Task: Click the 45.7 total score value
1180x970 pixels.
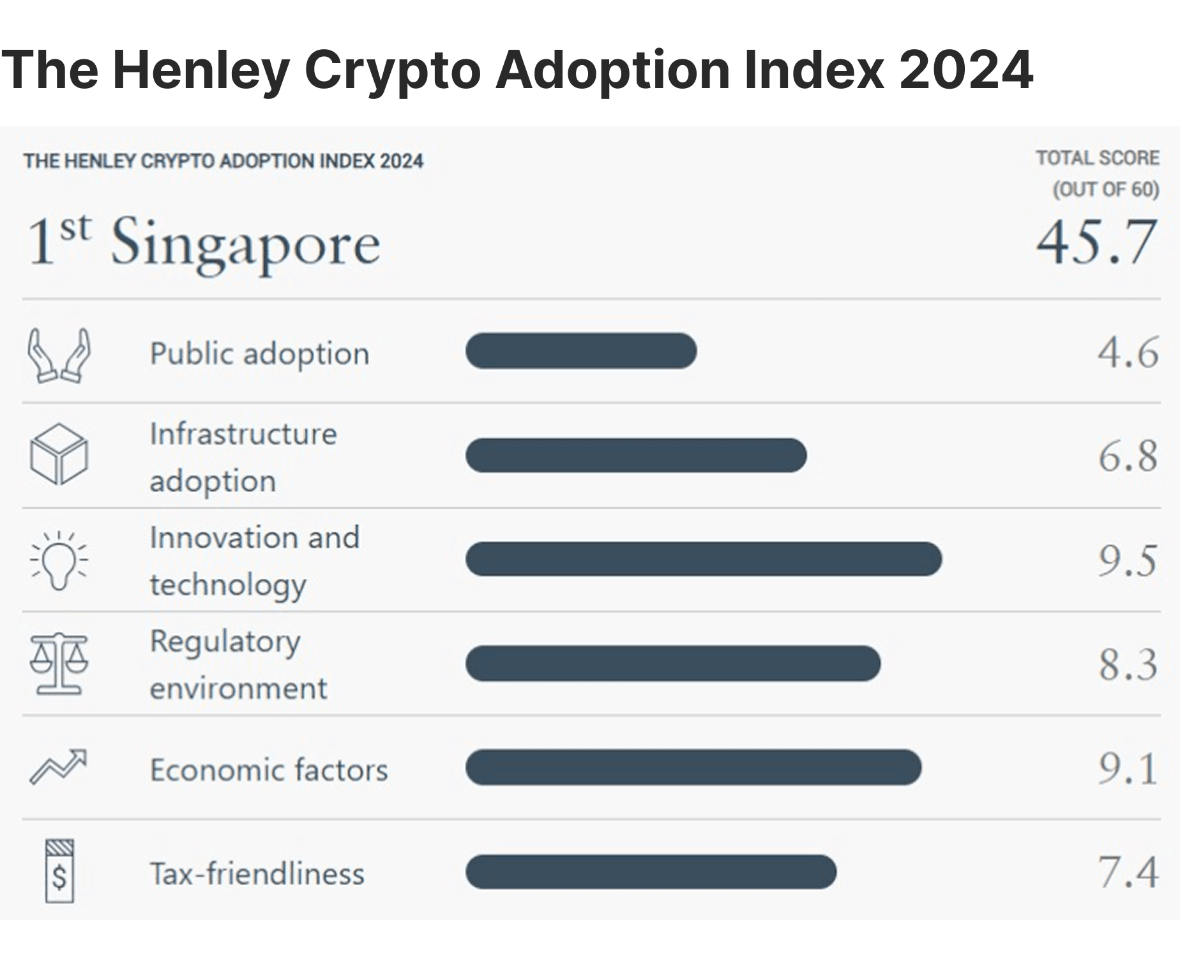Action: [1096, 243]
